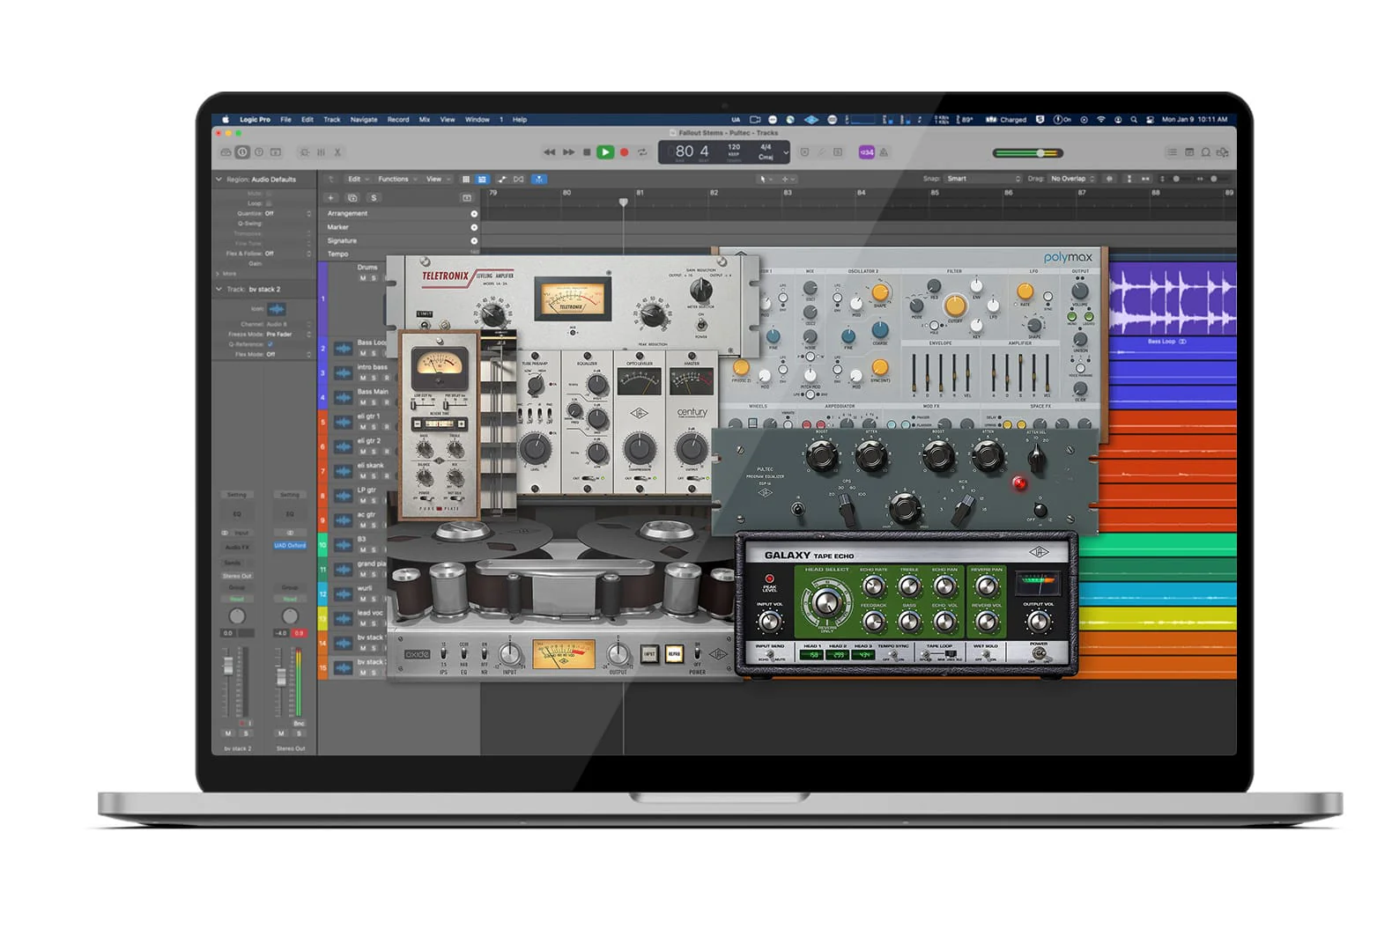Screen dimensions: 1399x928
Task: Collapse the Region Audio Defaults section
Action: click(219, 180)
